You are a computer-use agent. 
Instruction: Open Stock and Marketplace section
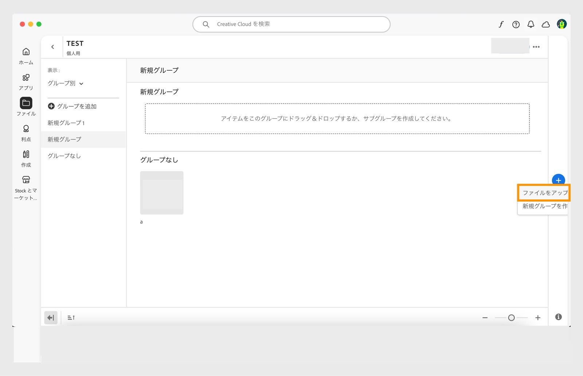point(26,188)
